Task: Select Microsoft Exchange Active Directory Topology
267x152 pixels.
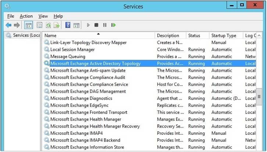Action: [x=150, y=64]
